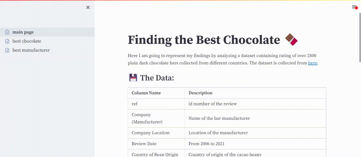Click the page icon beside best chocolate
Image resolution: width=361 pixels, height=157 pixels.
(x=8, y=41)
